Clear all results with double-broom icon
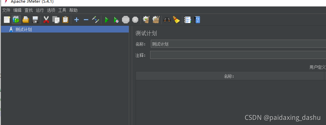This screenshot has height=125, width=326. [x=156, y=20]
